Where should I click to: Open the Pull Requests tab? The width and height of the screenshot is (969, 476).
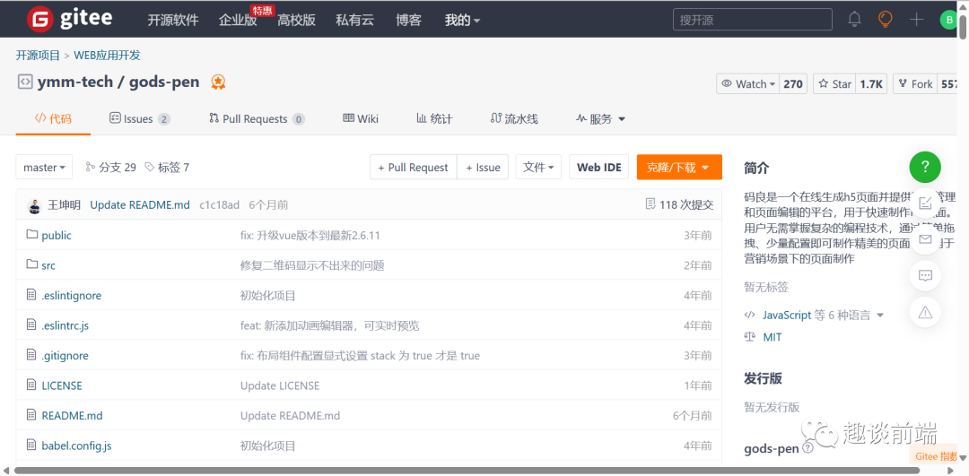click(x=258, y=118)
